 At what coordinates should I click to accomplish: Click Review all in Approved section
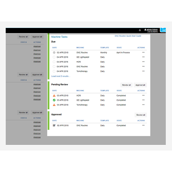coord(141,115)
